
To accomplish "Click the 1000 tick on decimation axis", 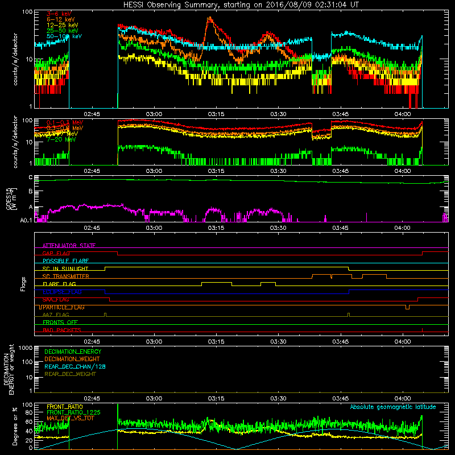I will pos(26,348).
